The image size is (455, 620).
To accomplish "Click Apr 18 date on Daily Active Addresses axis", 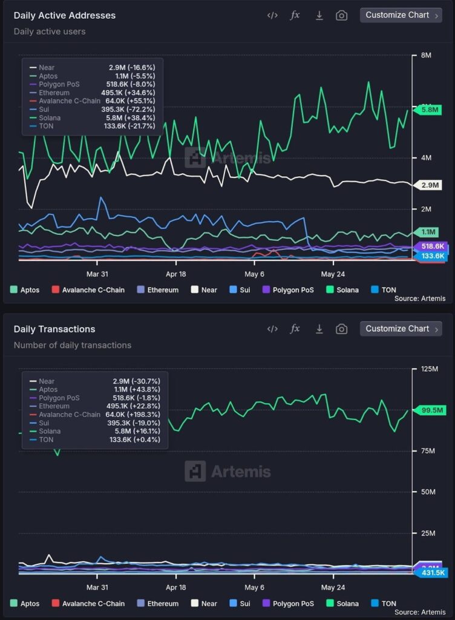I will 175,274.
